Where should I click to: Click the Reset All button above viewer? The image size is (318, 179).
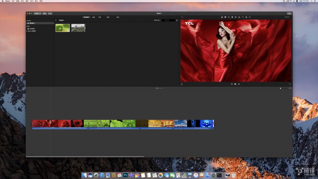pos(287,17)
